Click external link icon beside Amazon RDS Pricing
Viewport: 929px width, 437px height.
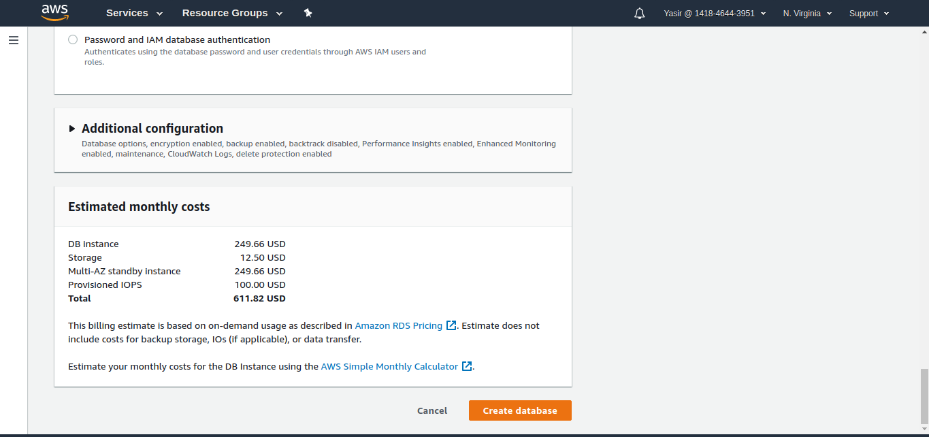coord(451,325)
